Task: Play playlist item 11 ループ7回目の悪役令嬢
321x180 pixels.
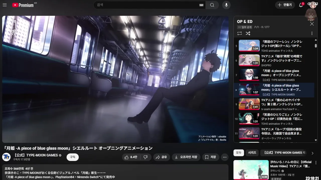Action: (x=274, y=133)
